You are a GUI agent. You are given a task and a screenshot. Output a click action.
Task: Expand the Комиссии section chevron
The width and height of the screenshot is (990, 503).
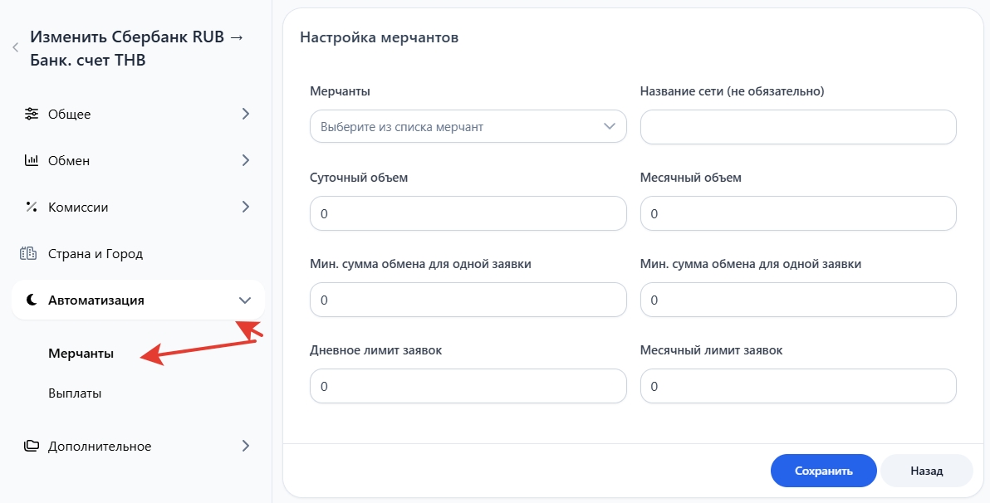245,207
